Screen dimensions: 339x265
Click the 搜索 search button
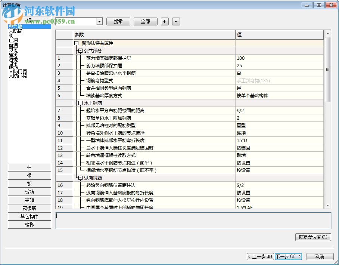point(118,21)
